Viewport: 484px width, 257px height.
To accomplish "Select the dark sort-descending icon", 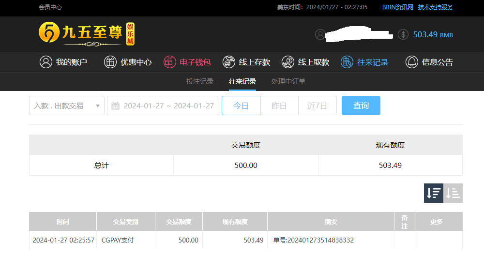I will (x=433, y=193).
